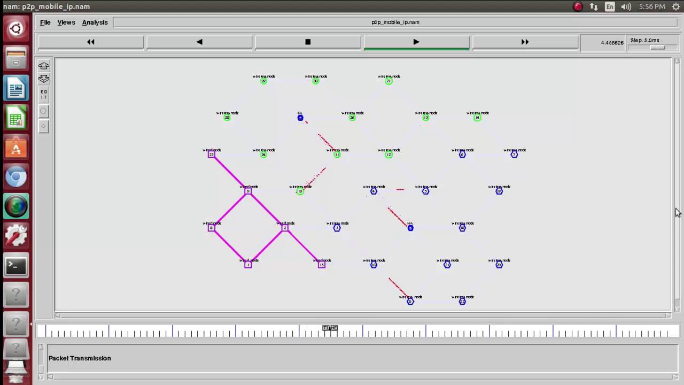Click the EDIT button in left toolbar
The width and height of the screenshot is (684, 385).
coord(44,95)
